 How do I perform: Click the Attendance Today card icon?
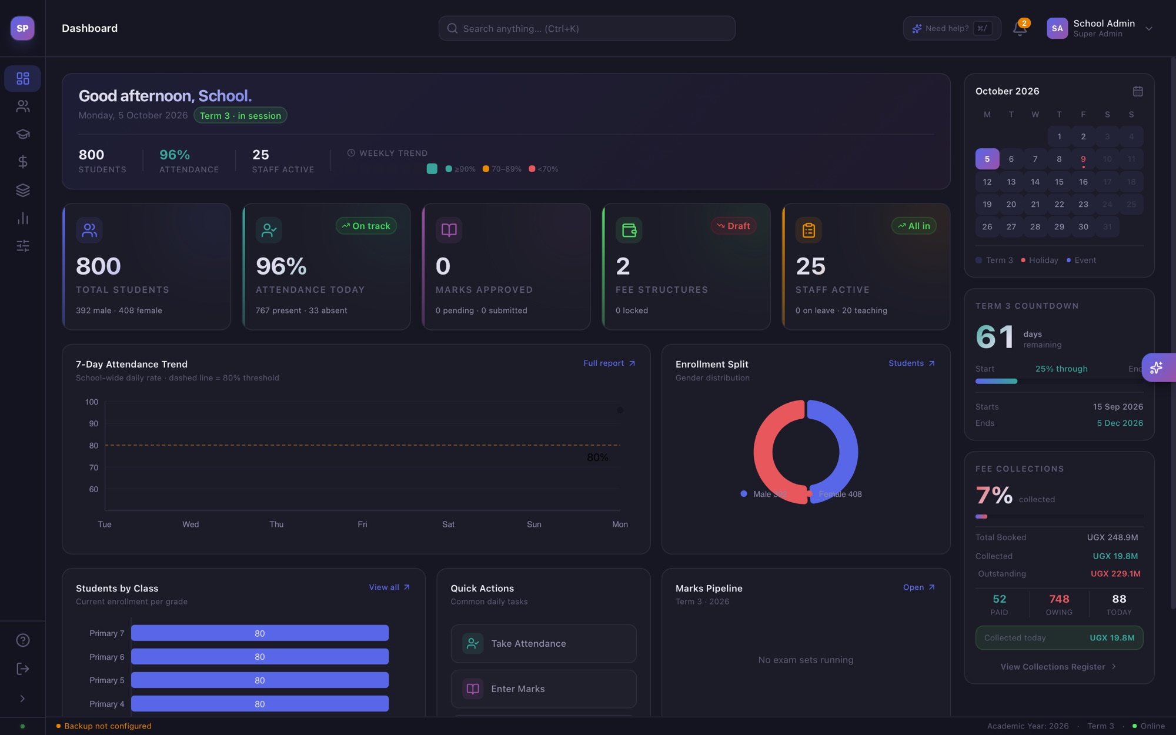269,230
